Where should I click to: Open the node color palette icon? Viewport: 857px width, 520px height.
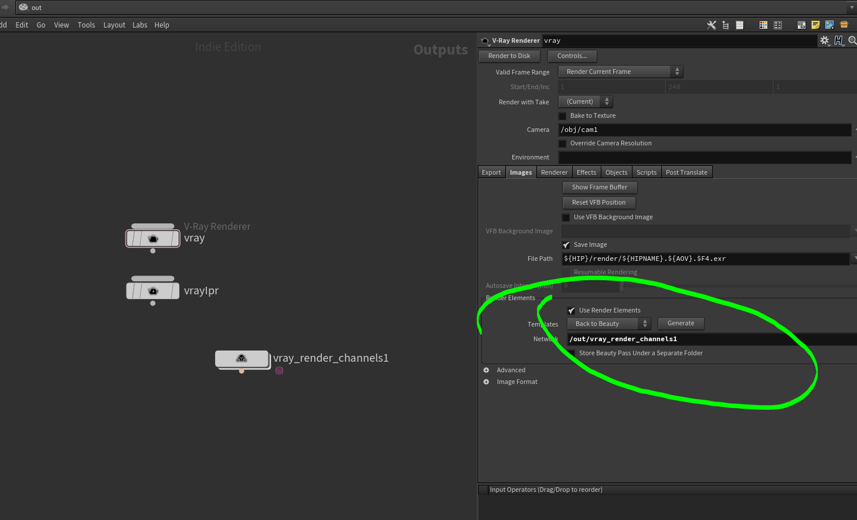[x=763, y=25]
